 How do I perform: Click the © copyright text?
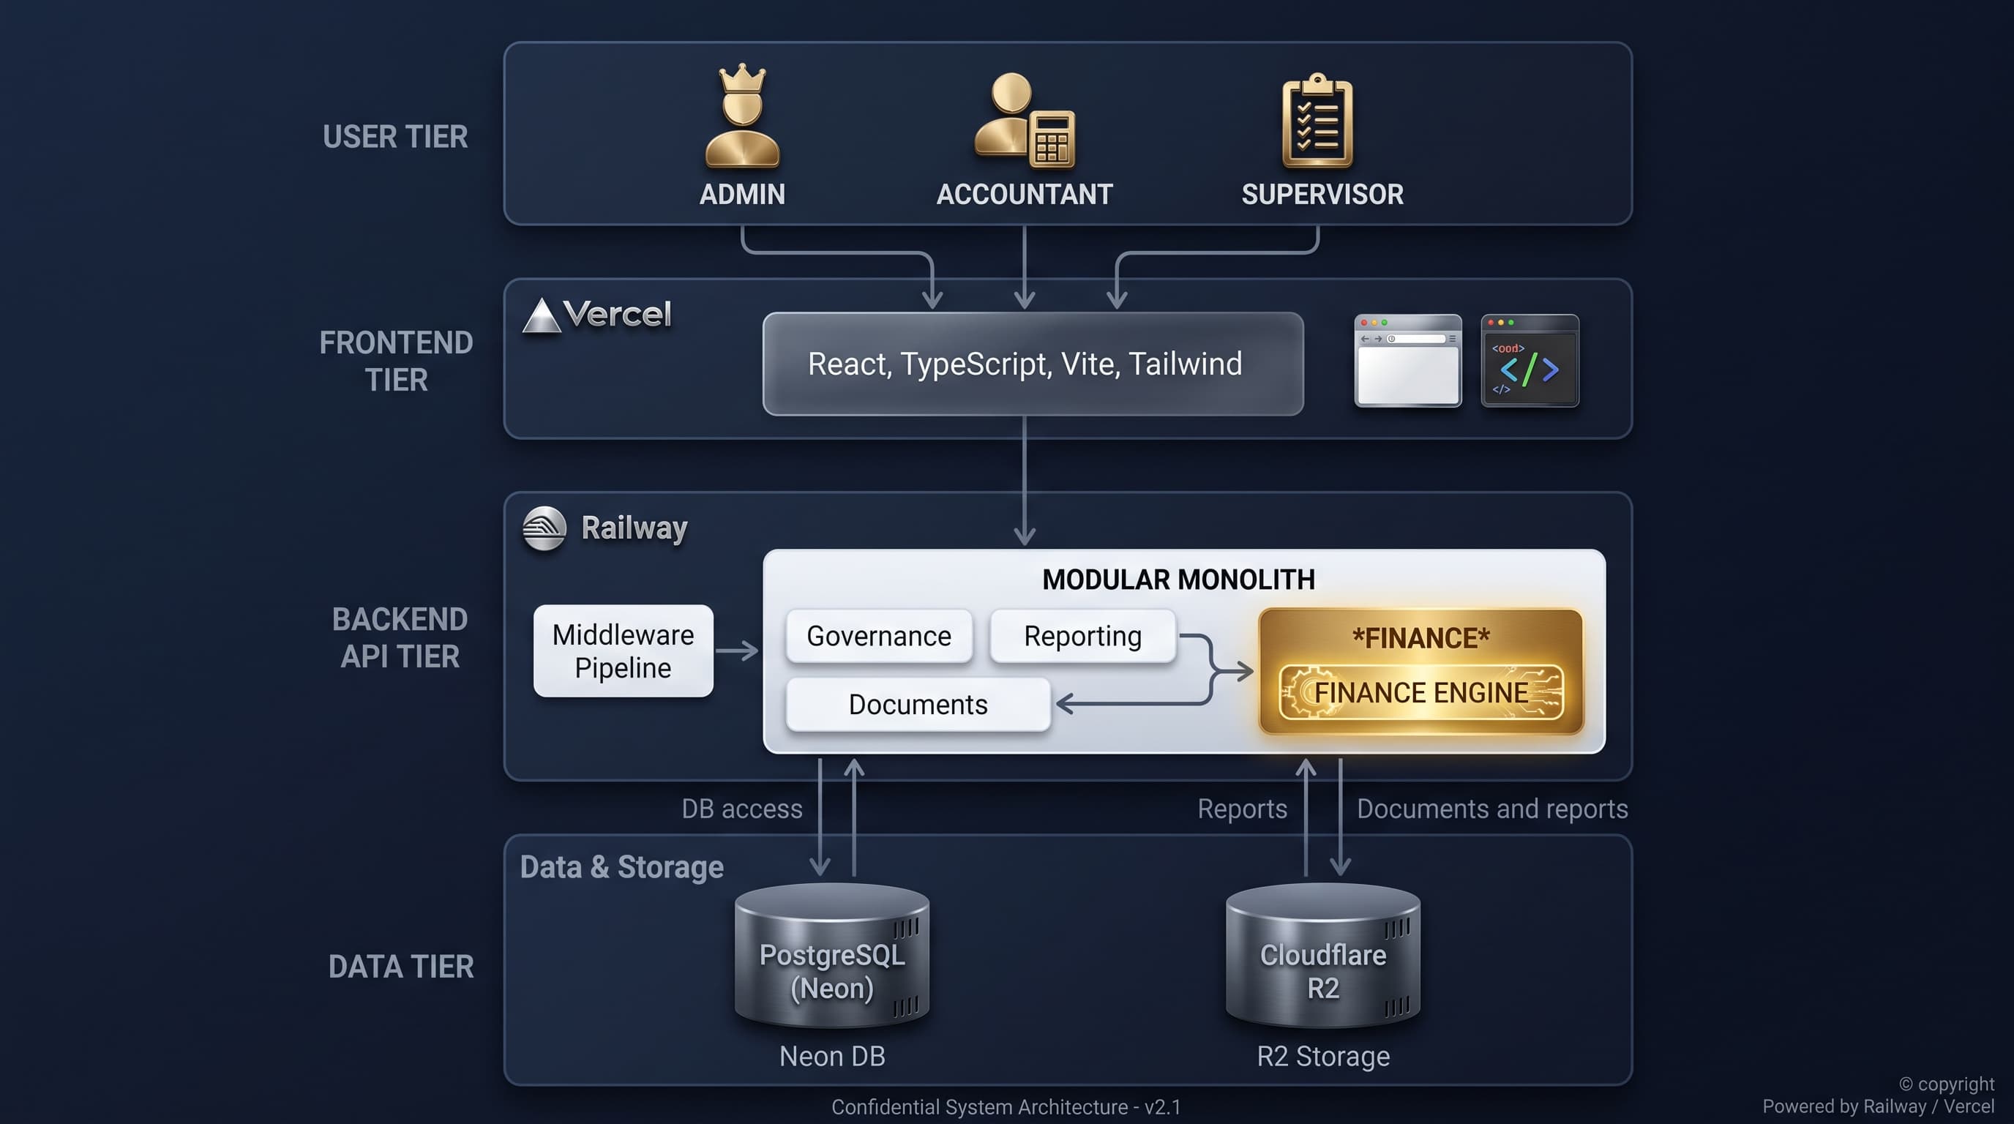coord(1947,1084)
